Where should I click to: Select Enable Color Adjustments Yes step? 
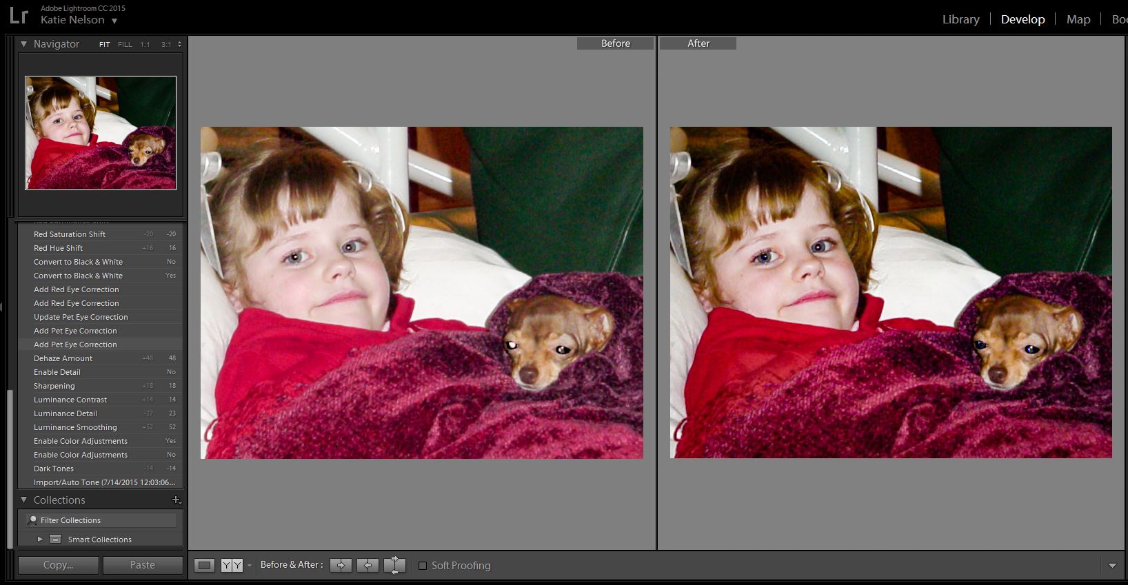pyautogui.click(x=101, y=441)
